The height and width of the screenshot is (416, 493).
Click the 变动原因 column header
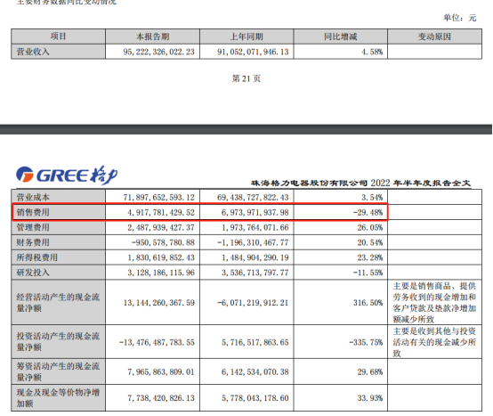(434, 37)
